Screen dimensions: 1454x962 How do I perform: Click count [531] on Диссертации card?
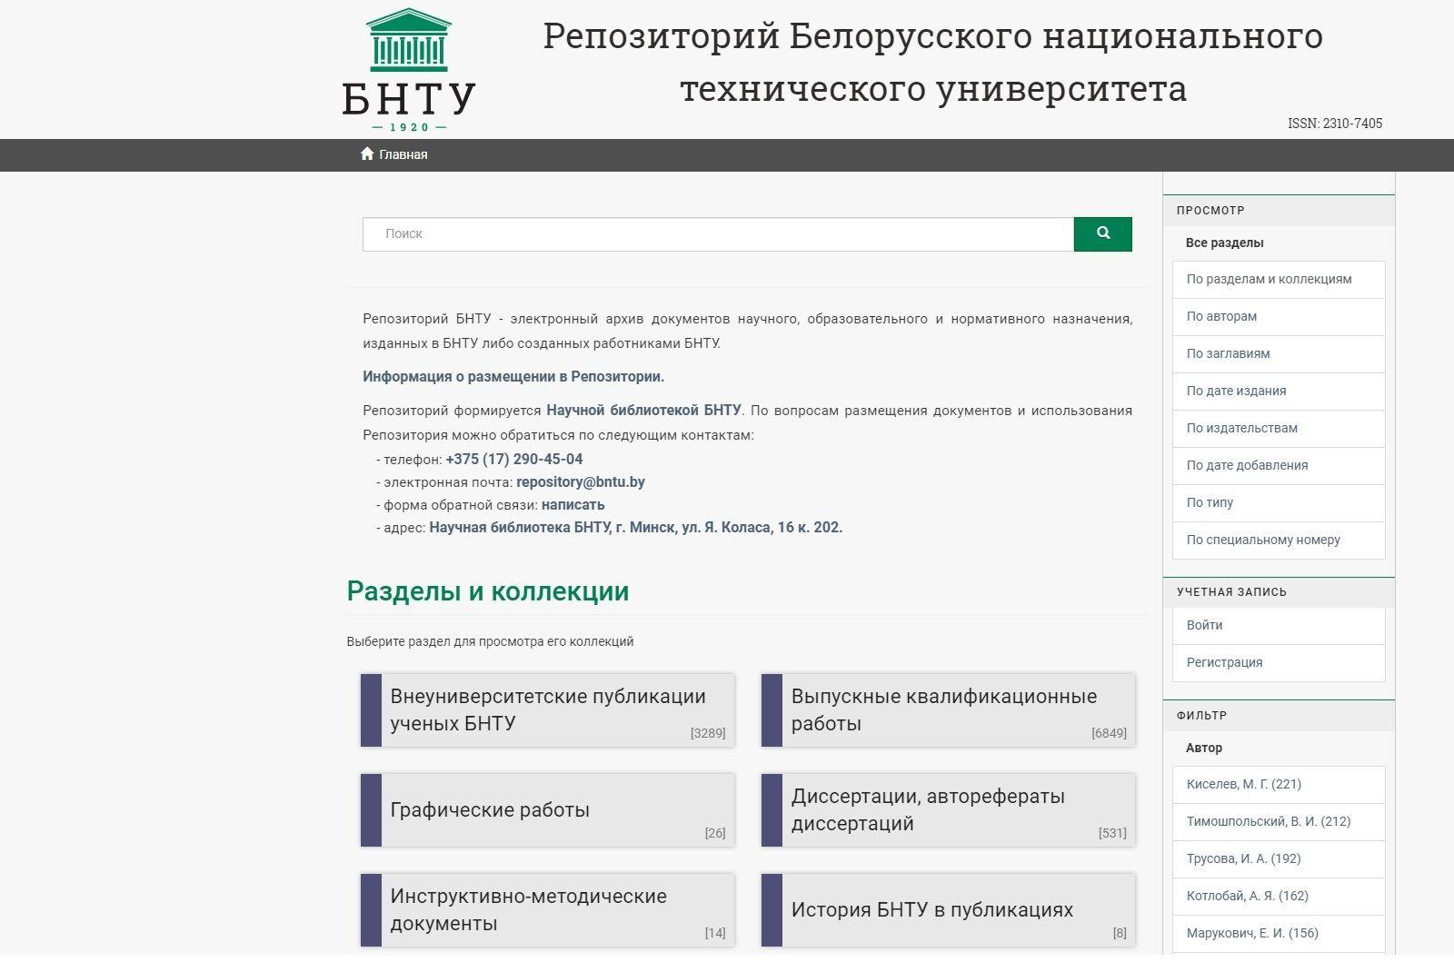[1112, 833]
